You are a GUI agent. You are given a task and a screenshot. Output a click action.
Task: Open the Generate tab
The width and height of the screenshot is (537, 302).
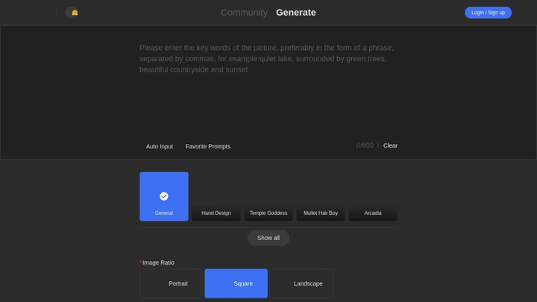click(295, 13)
